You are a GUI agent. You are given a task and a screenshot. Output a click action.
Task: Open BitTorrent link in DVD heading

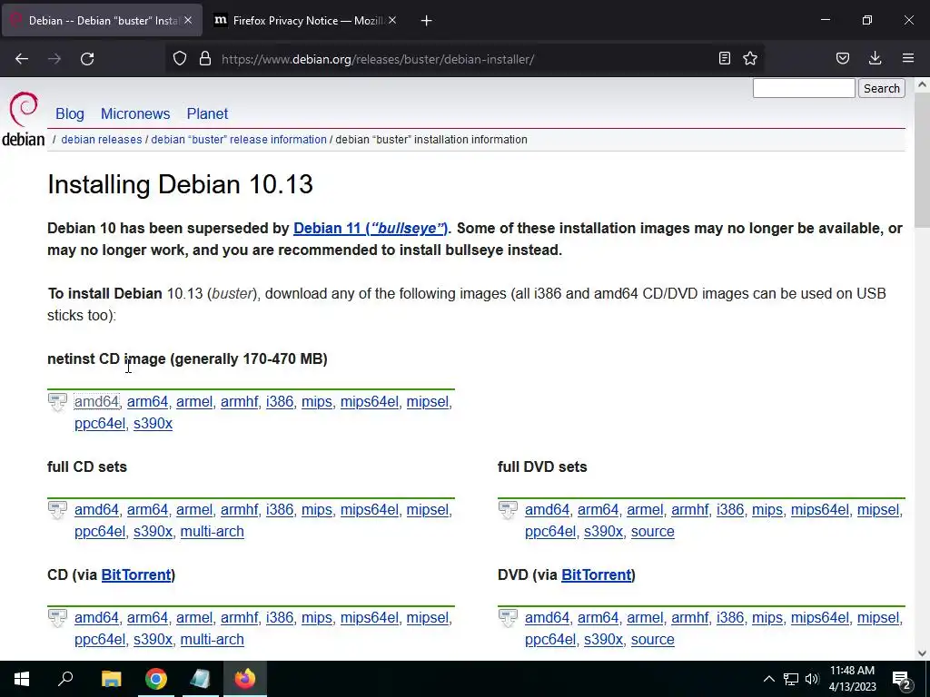pyautogui.click(x=596, y=574)
